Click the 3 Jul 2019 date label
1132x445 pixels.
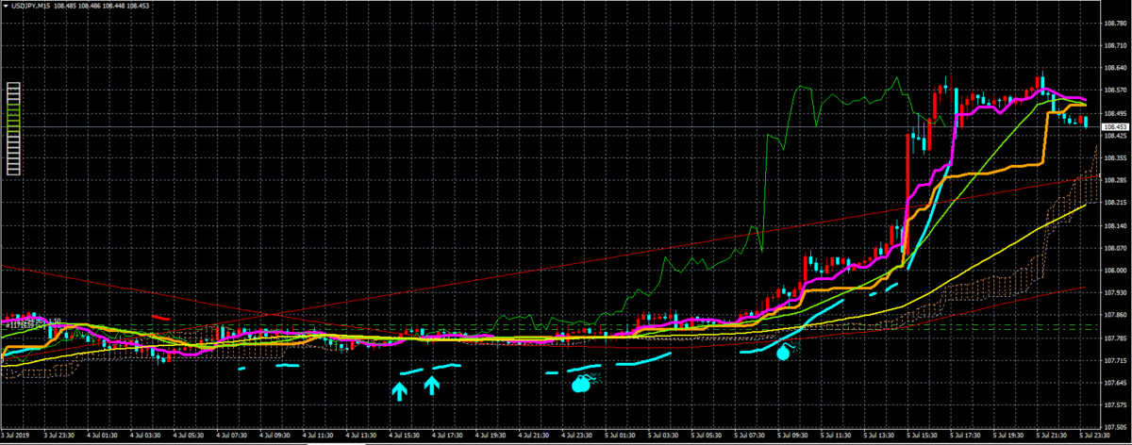click(15, 436)
